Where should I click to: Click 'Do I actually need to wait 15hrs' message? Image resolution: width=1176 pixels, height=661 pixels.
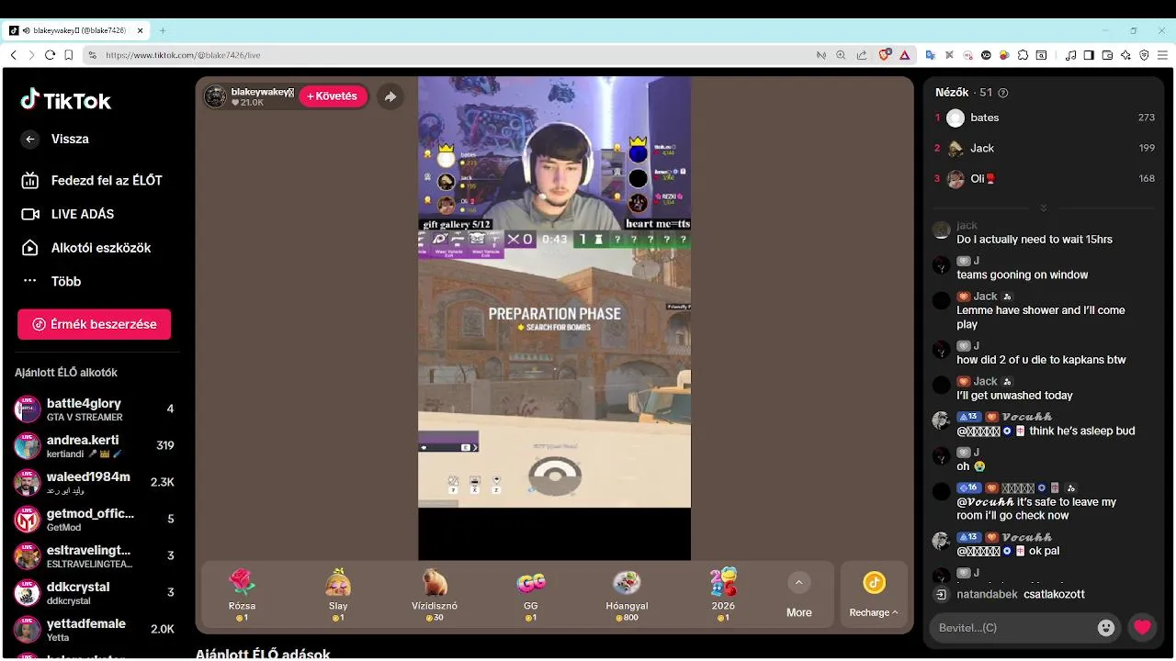pyautogui.click(x=1035, y=240)
